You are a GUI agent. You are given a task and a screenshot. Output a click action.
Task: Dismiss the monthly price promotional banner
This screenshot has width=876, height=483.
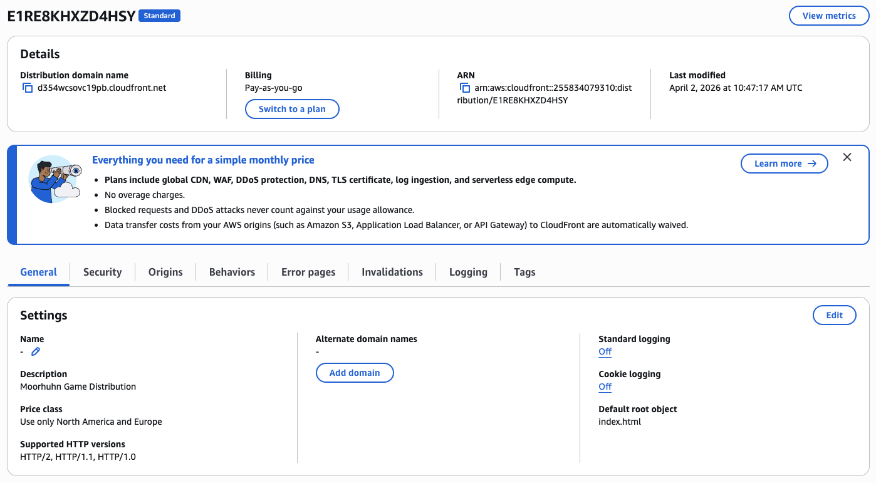847,157
